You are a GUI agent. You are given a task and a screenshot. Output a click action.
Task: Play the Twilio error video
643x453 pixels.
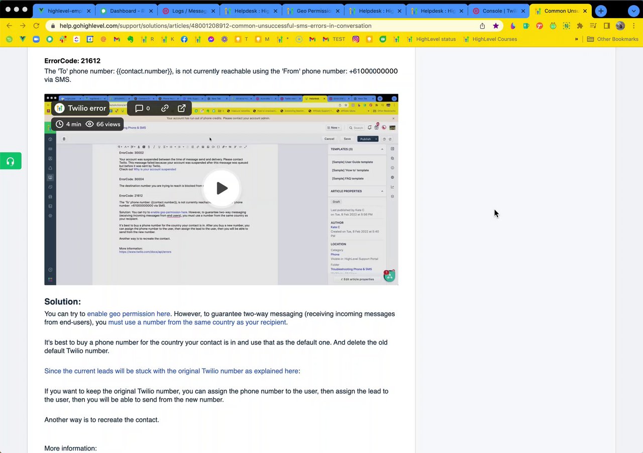222,189
